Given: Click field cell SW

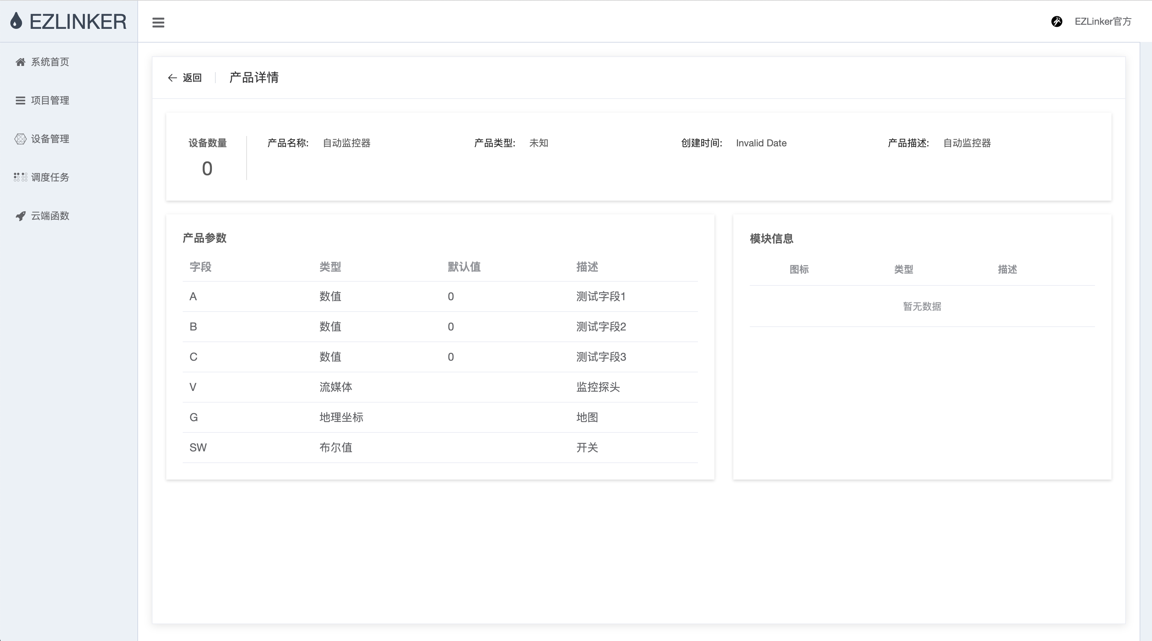Looking at the screenshot, I should click(x=198, y=448).
